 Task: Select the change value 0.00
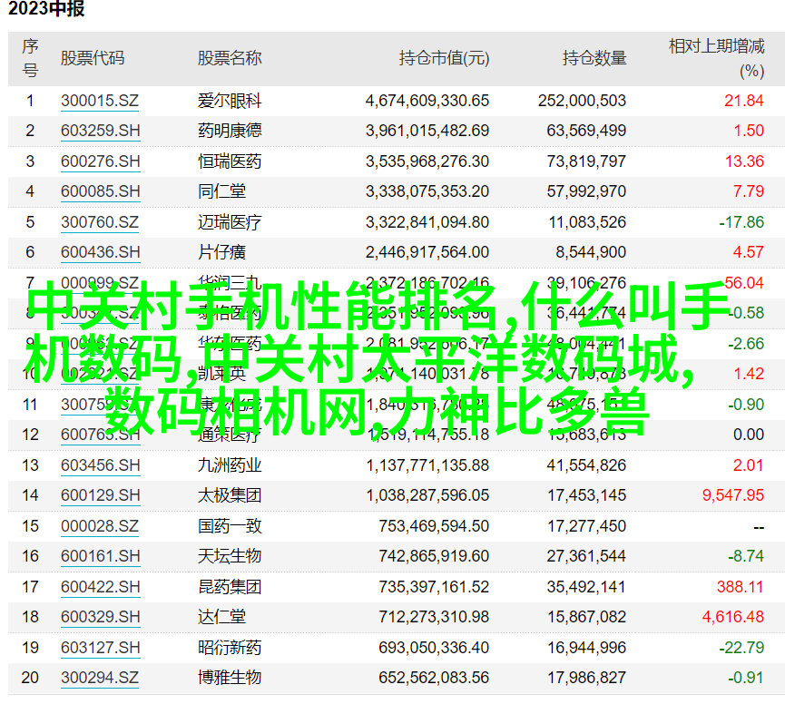tap(749, 435)
